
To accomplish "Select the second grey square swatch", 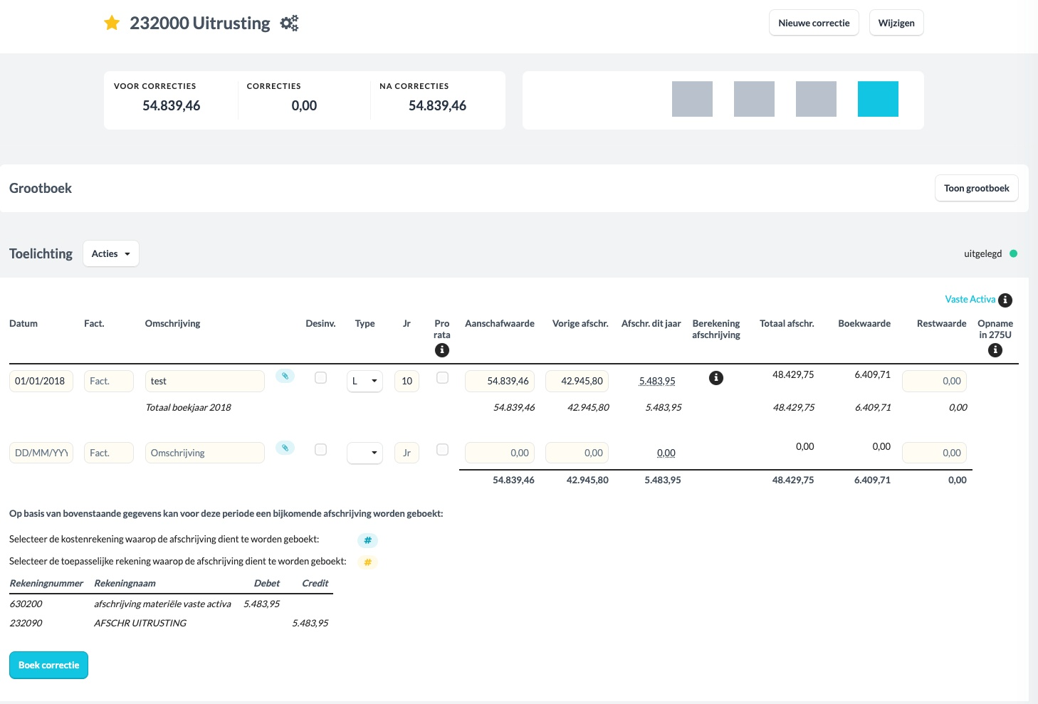I will point(754,99).
